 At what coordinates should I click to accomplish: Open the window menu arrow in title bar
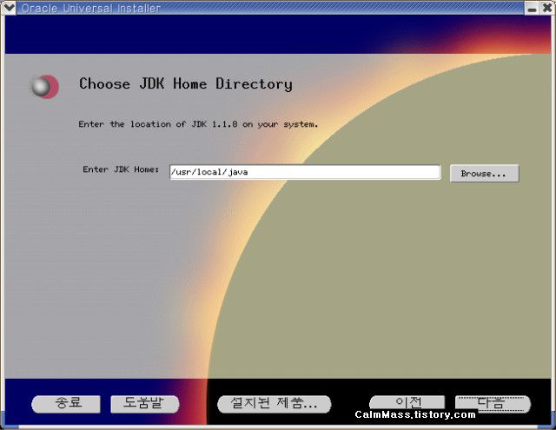point(8,8)
